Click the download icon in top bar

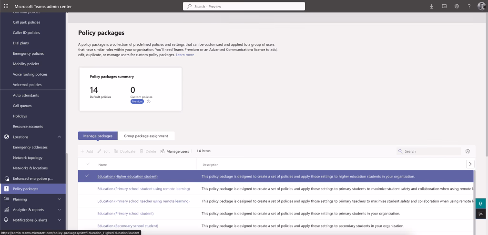point(431,6)
